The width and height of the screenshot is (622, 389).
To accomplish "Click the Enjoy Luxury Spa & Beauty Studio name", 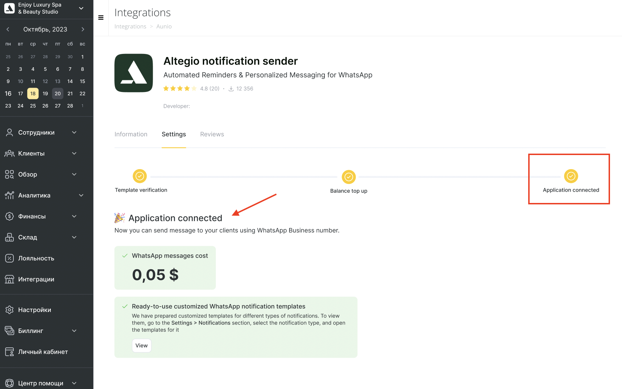I will [x=40, y=8].
